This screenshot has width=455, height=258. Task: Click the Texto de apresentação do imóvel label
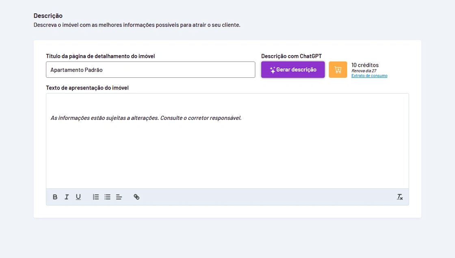pos(87,87)
